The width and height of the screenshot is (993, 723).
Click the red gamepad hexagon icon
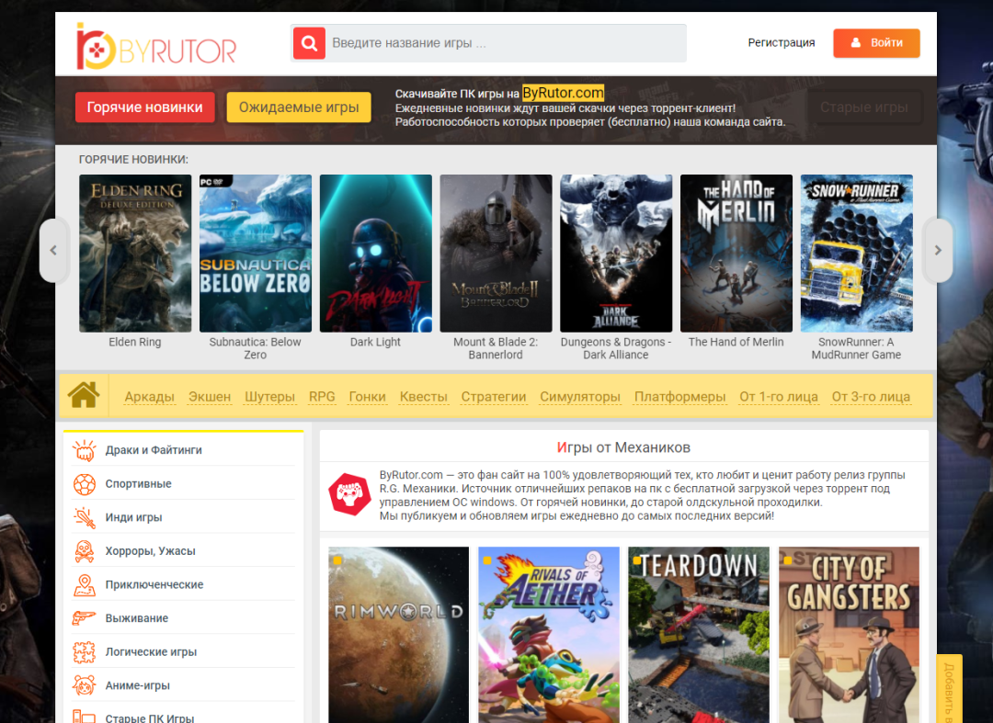click(349, 494)
